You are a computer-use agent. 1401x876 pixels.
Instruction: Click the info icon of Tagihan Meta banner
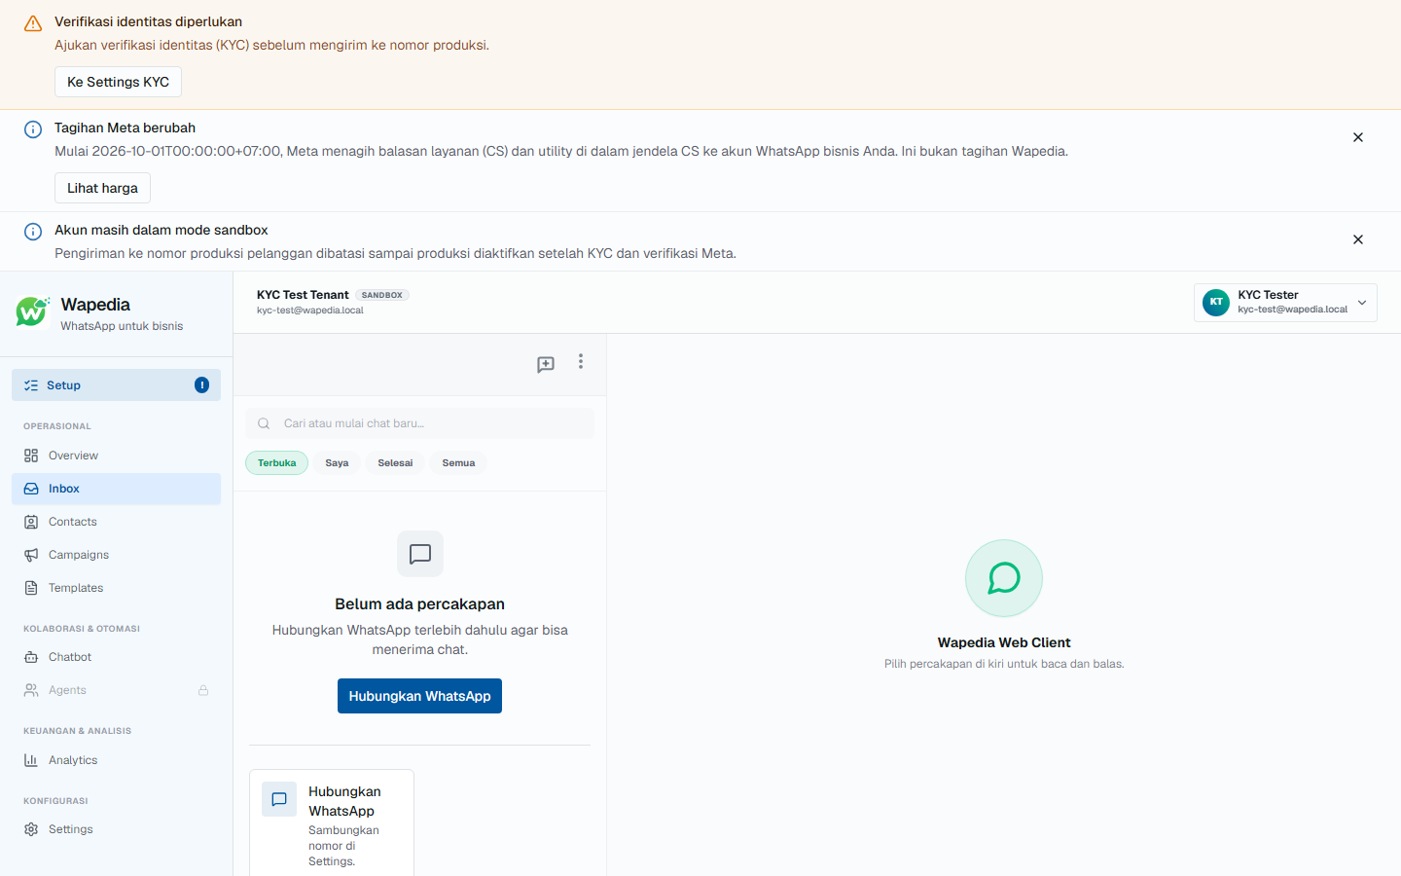click(x=33, y=129)
